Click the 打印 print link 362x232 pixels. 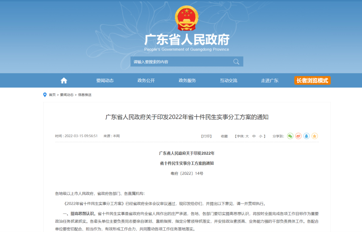click(x=206, y=136)
